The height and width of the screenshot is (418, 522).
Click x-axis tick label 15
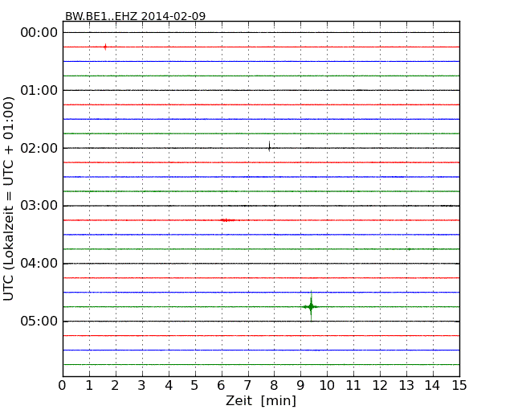click(459, 386)
